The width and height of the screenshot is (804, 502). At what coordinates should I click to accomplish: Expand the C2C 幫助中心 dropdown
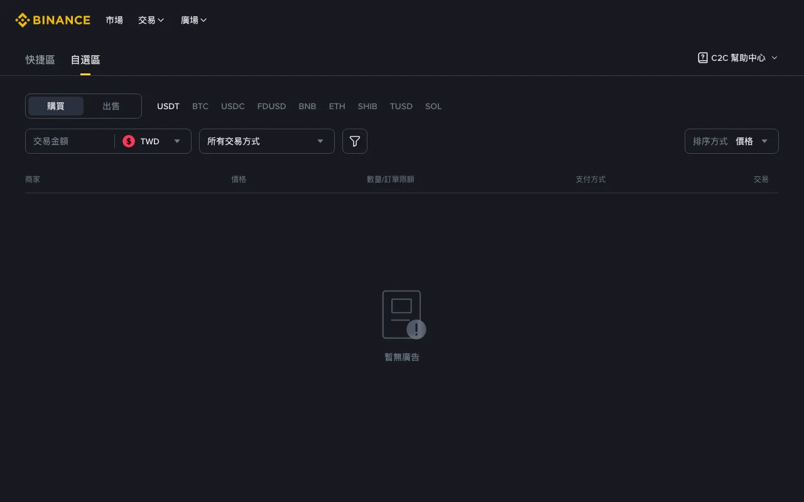(x=738, y=58)
